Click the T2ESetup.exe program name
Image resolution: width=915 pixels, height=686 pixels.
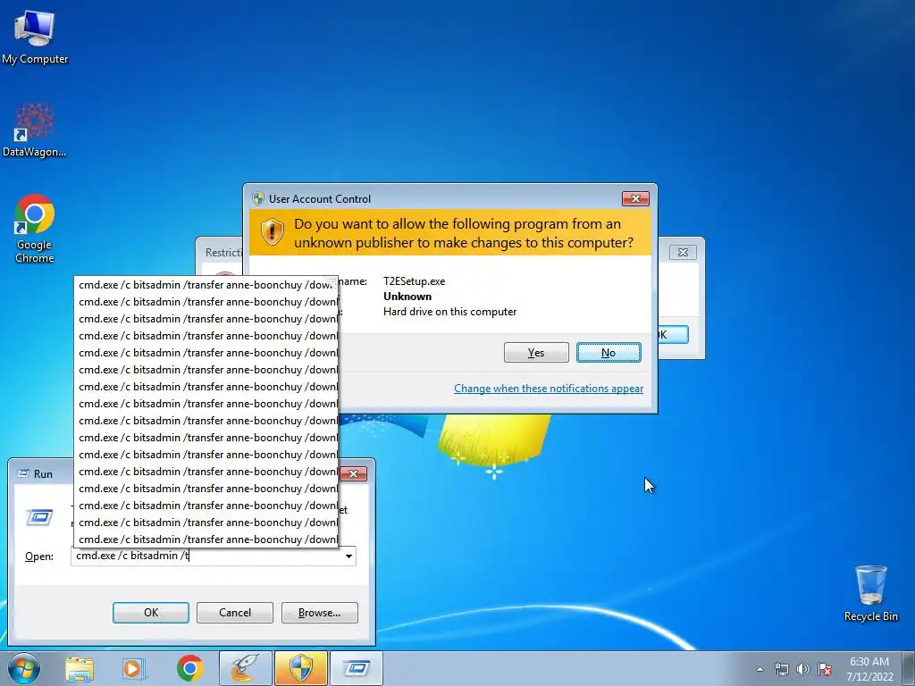[415, 281]
